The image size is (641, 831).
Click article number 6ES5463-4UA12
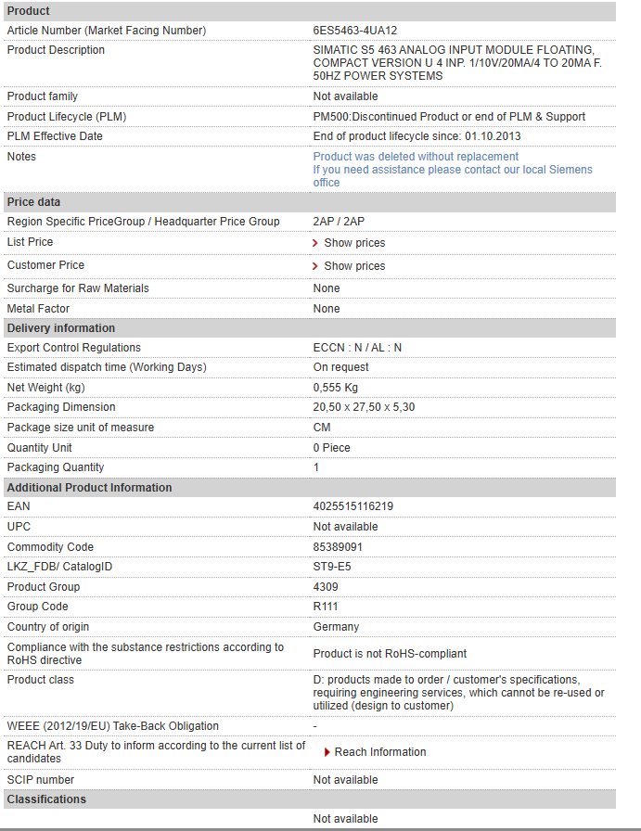coord(354,31)
